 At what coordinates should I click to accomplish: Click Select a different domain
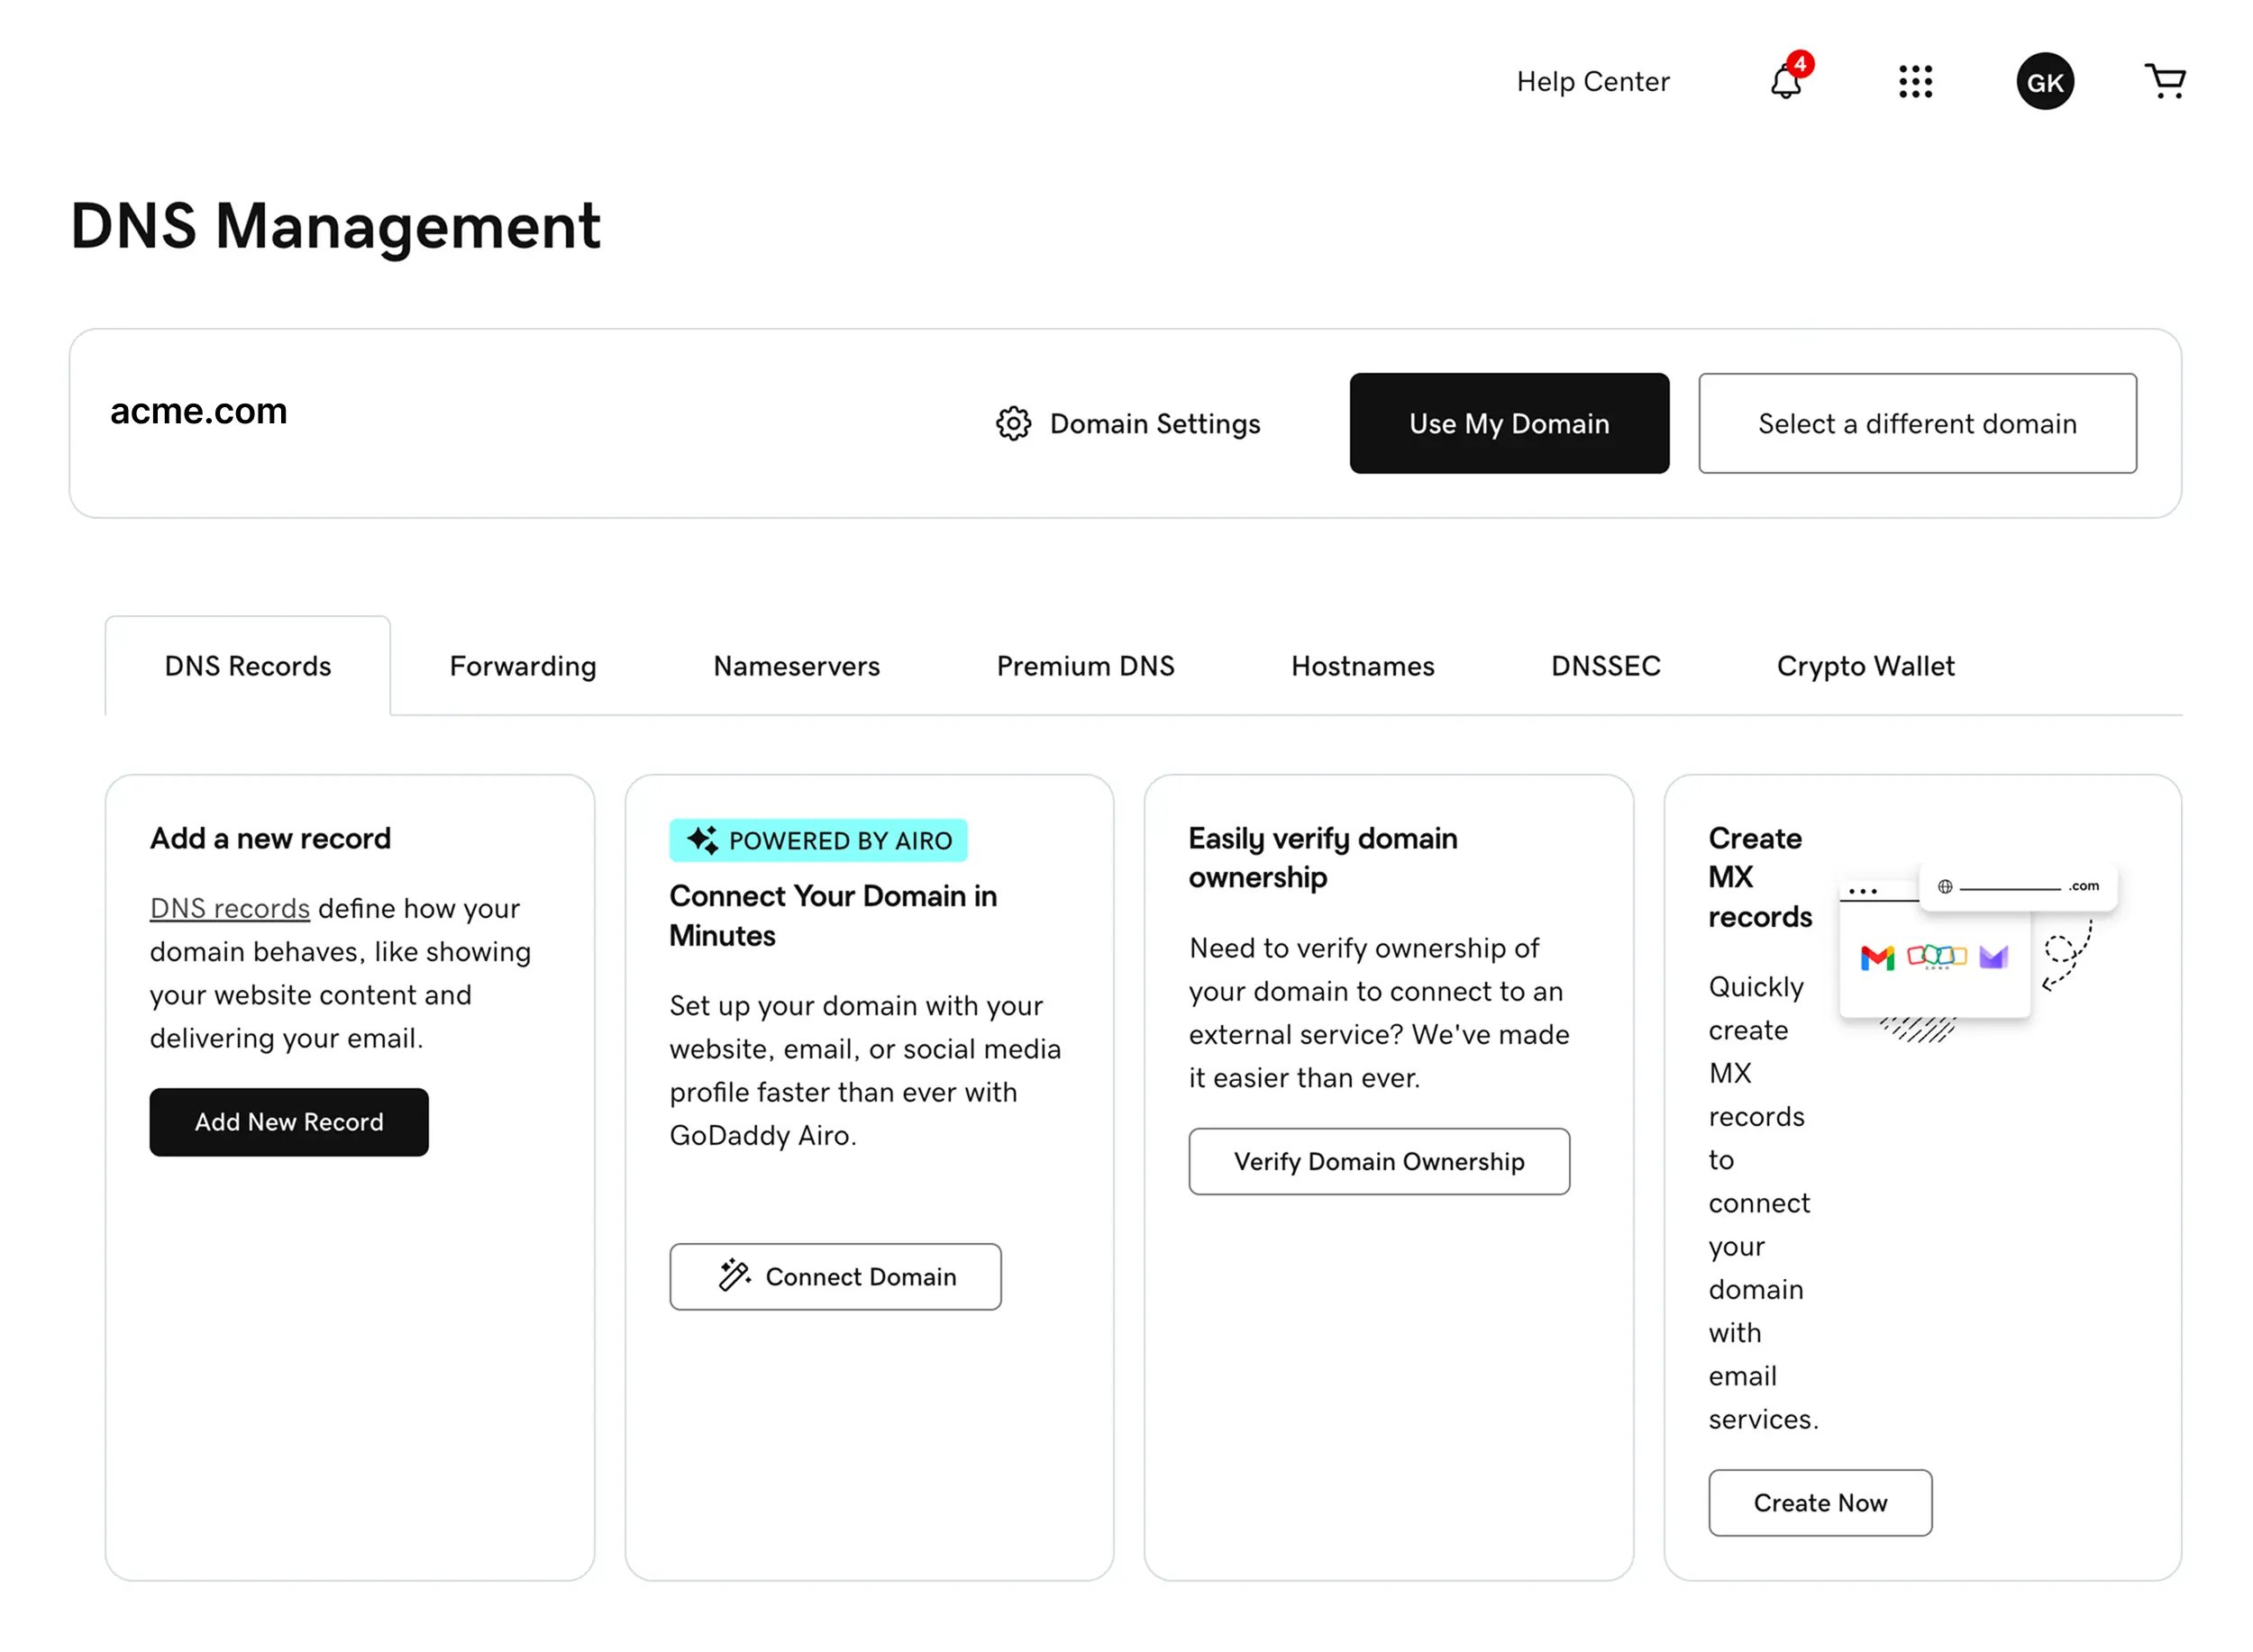pyautogui.click(x=1917, y=424)
